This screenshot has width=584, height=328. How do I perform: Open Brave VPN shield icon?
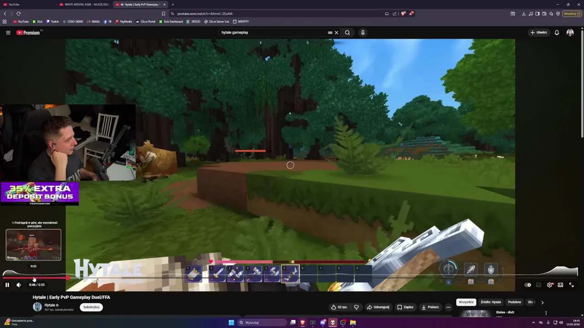(x=558, y=14)
